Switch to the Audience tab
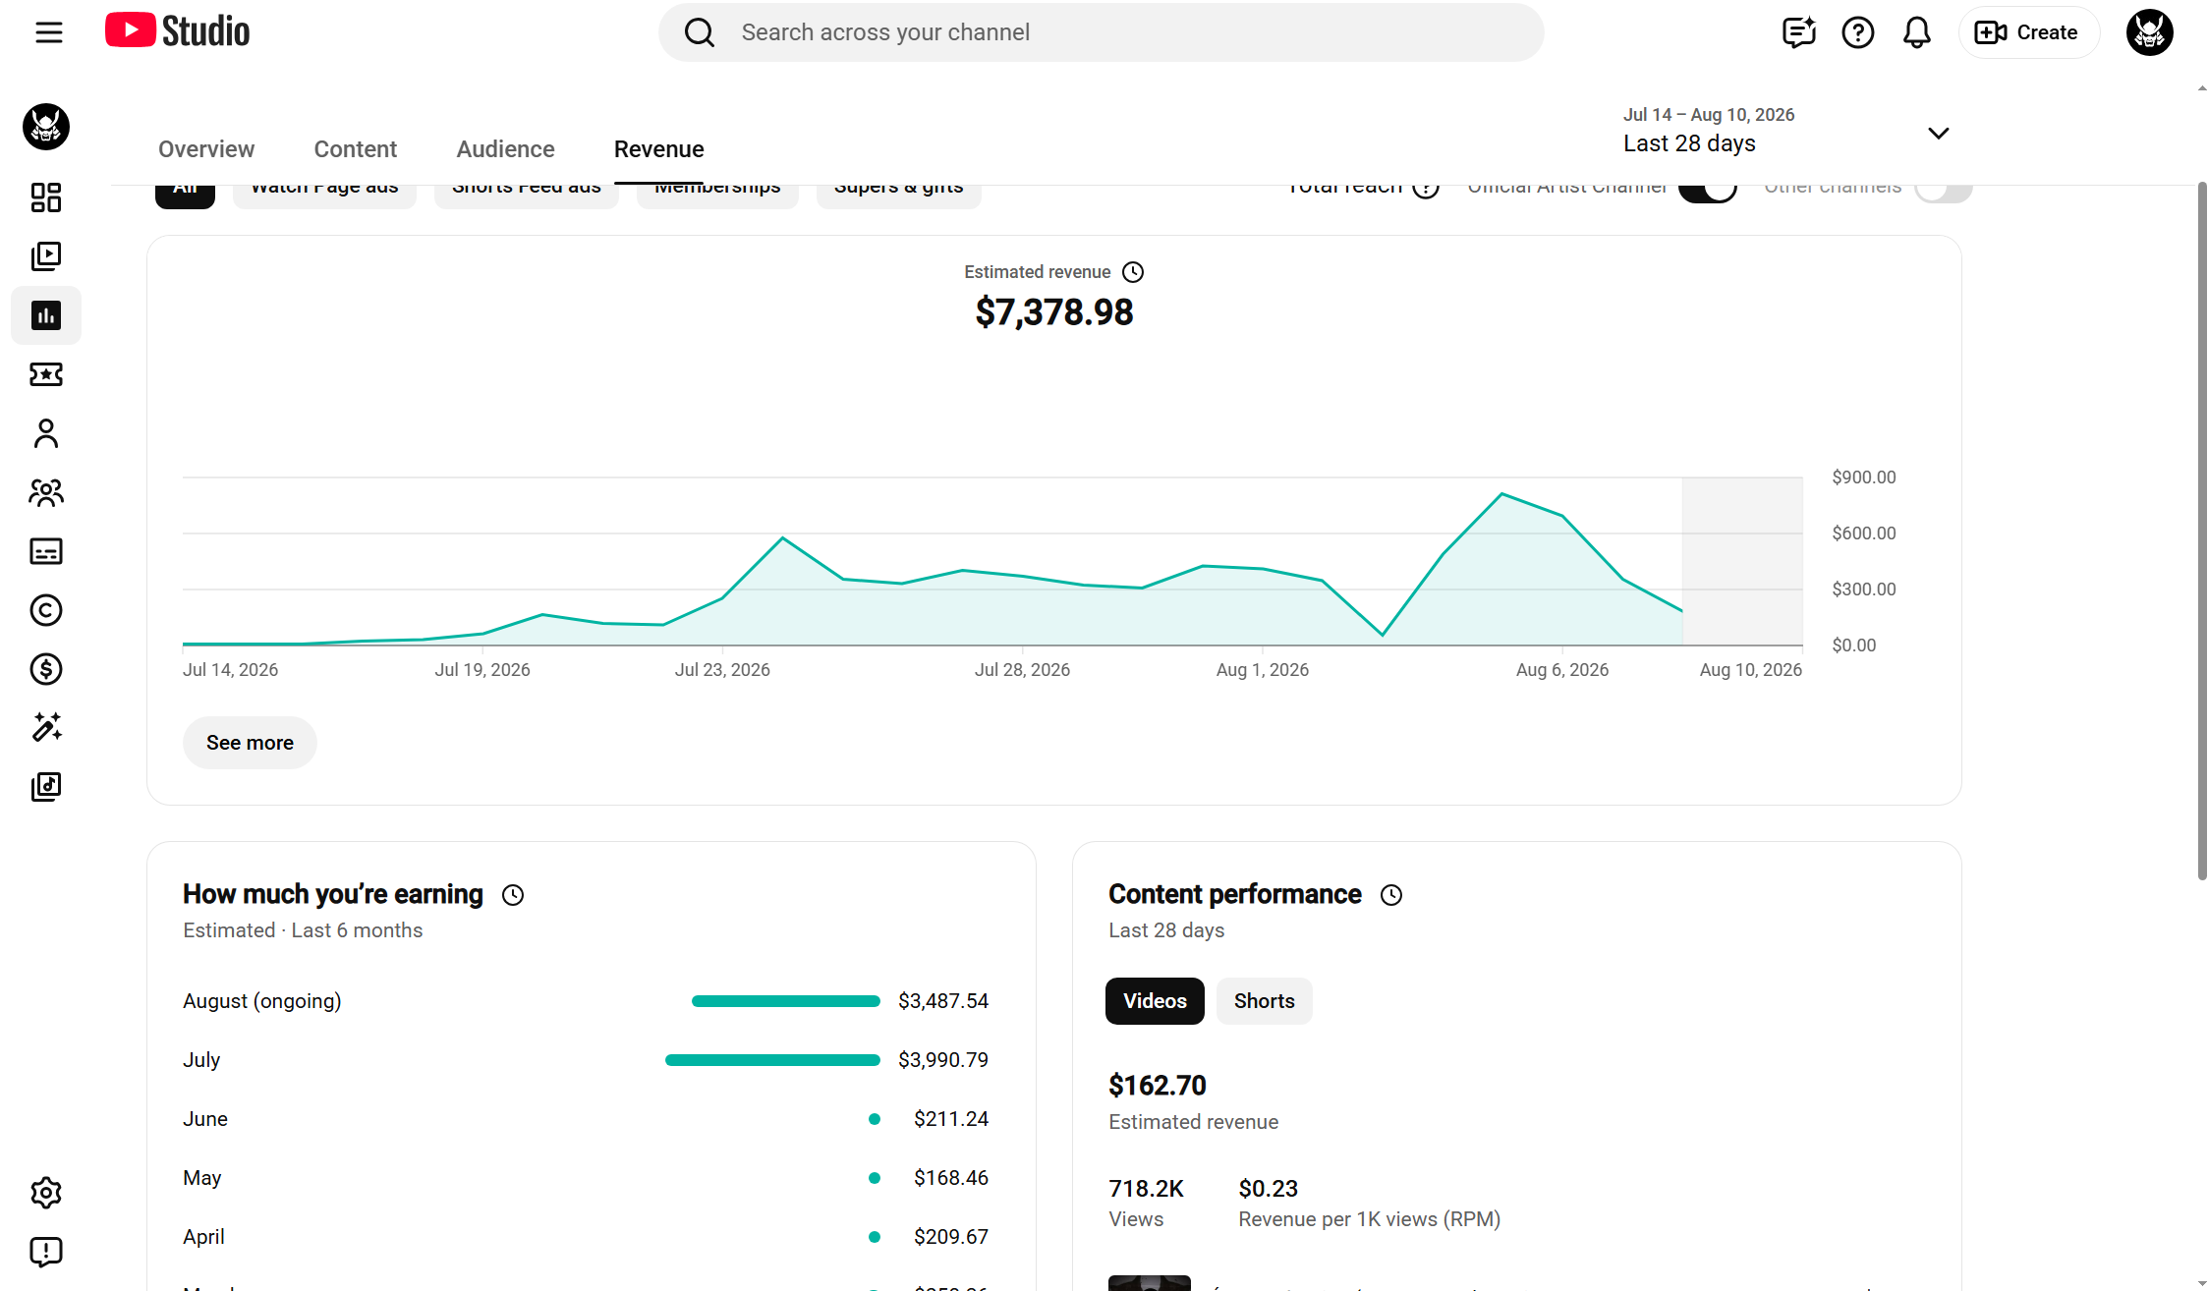2208x1291 pixels. point(505,149)
